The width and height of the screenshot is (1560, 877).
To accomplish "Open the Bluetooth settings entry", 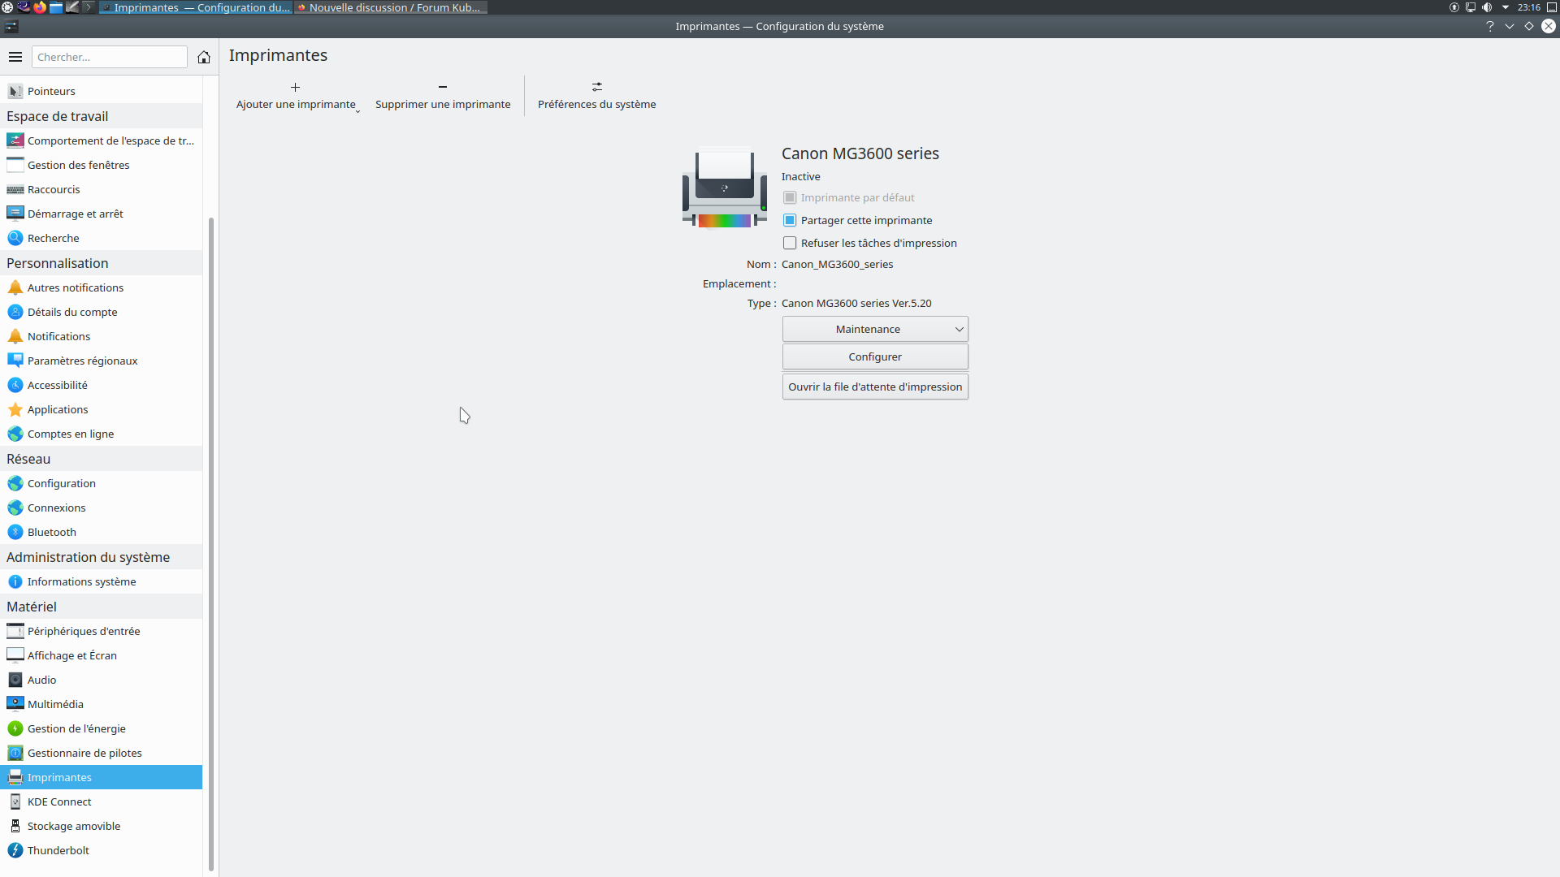I will pos(52,532).
